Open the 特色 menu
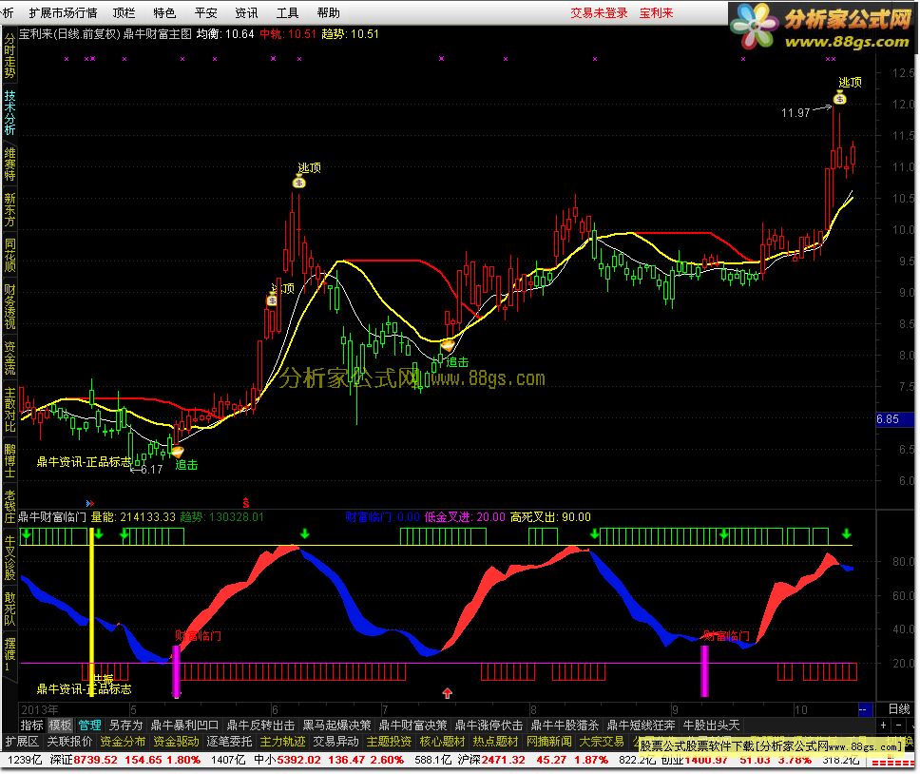 [164, 13]
